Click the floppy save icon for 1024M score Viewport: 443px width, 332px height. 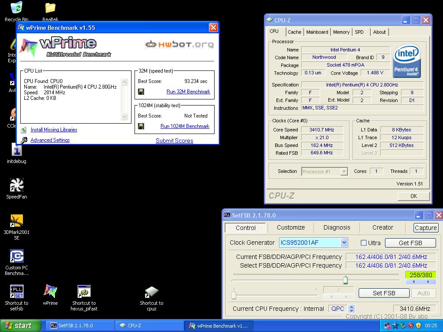click(x=141, y=126)
